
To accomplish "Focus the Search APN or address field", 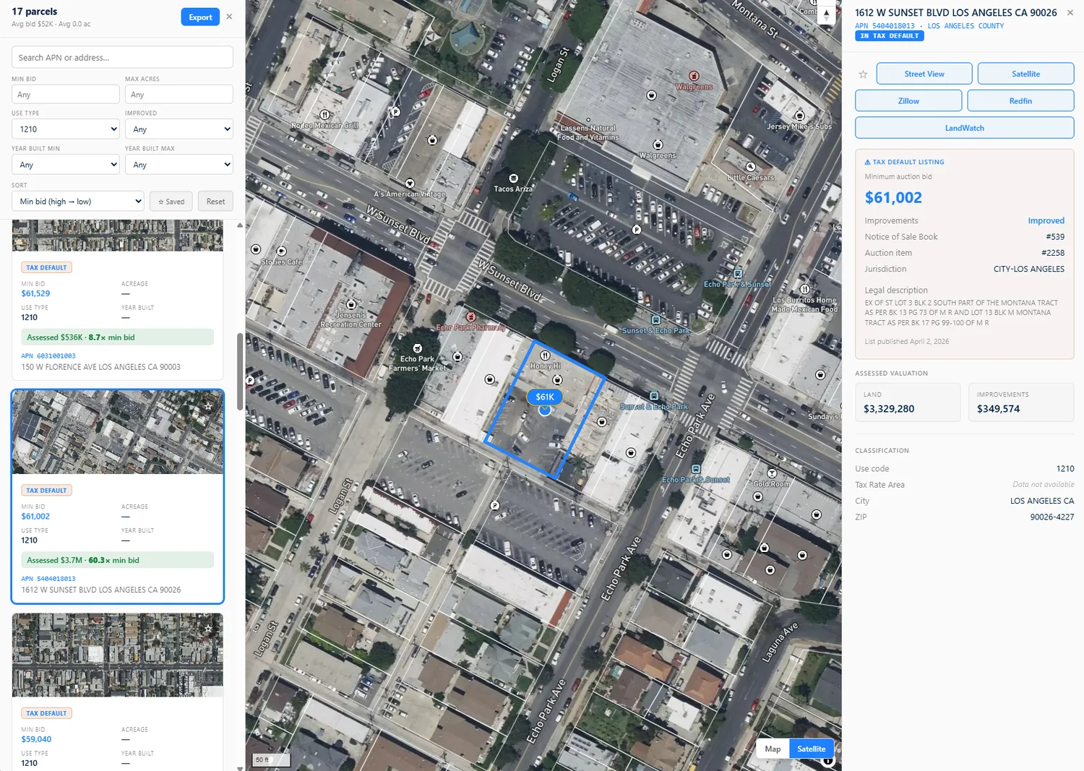I will click(122, 57).
